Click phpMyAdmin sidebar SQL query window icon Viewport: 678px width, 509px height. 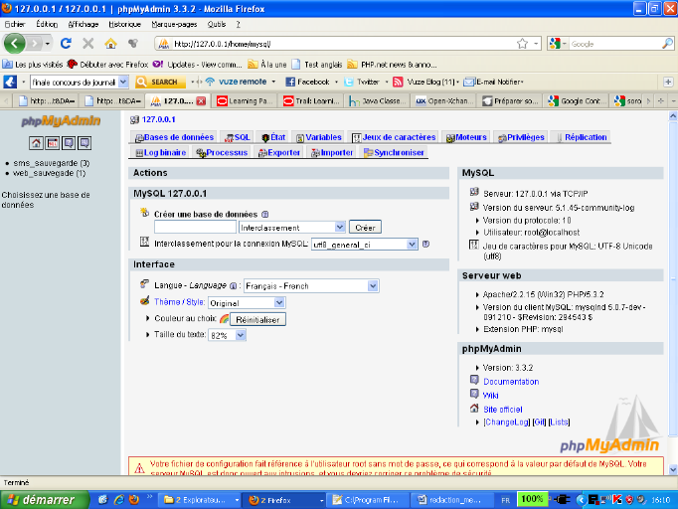tap(53, 143)
